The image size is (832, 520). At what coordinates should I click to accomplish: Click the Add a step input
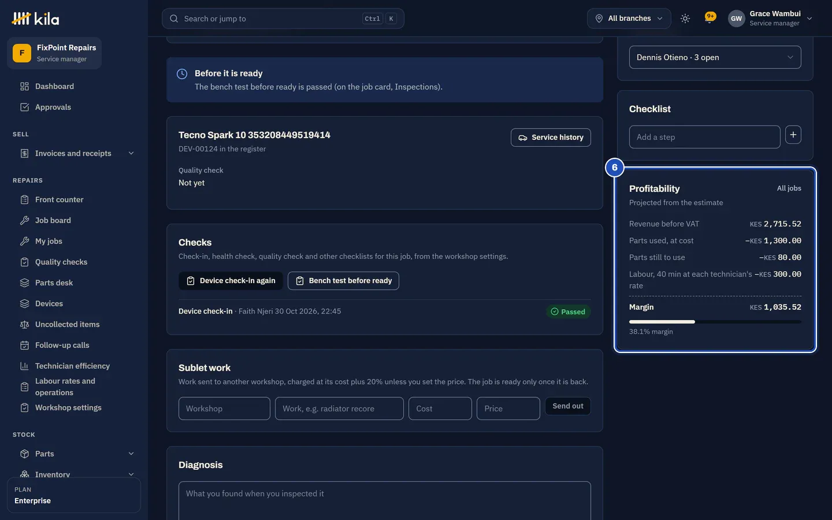point(705,137)
